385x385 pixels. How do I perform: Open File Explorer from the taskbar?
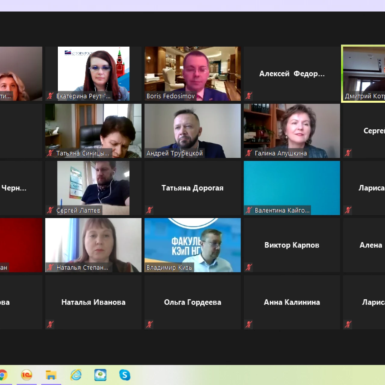pyautogui.click(x=51, y=375)
